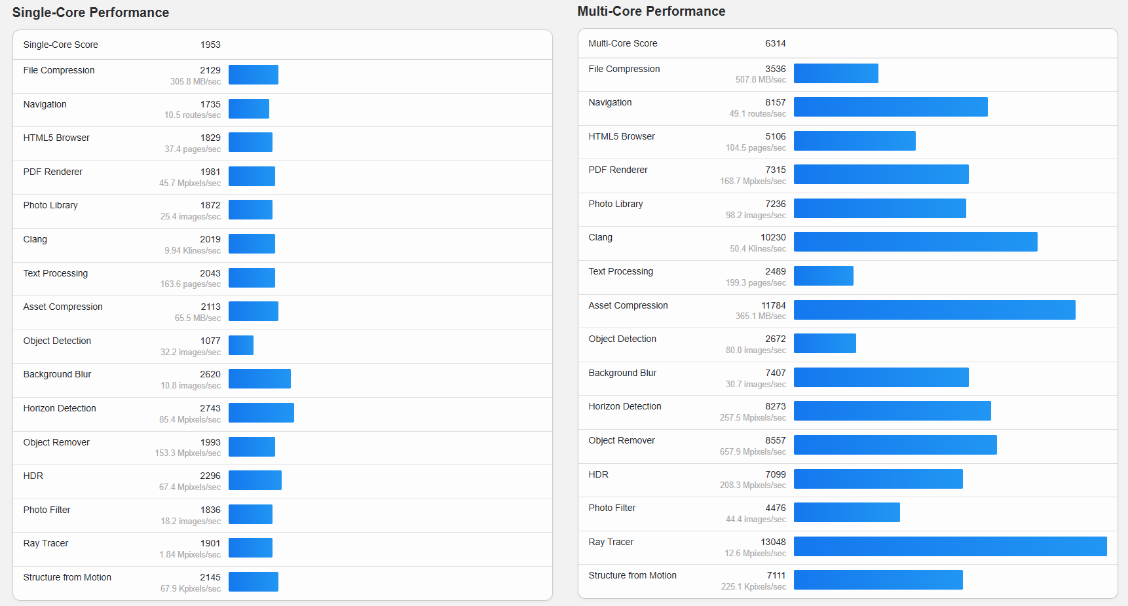1128x606 pixels.
Task: Click the Single-Core Score value 1953
Action: click(210, 45)
